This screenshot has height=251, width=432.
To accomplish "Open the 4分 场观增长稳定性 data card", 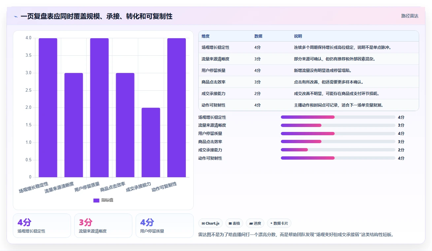I will click(42, 226).
